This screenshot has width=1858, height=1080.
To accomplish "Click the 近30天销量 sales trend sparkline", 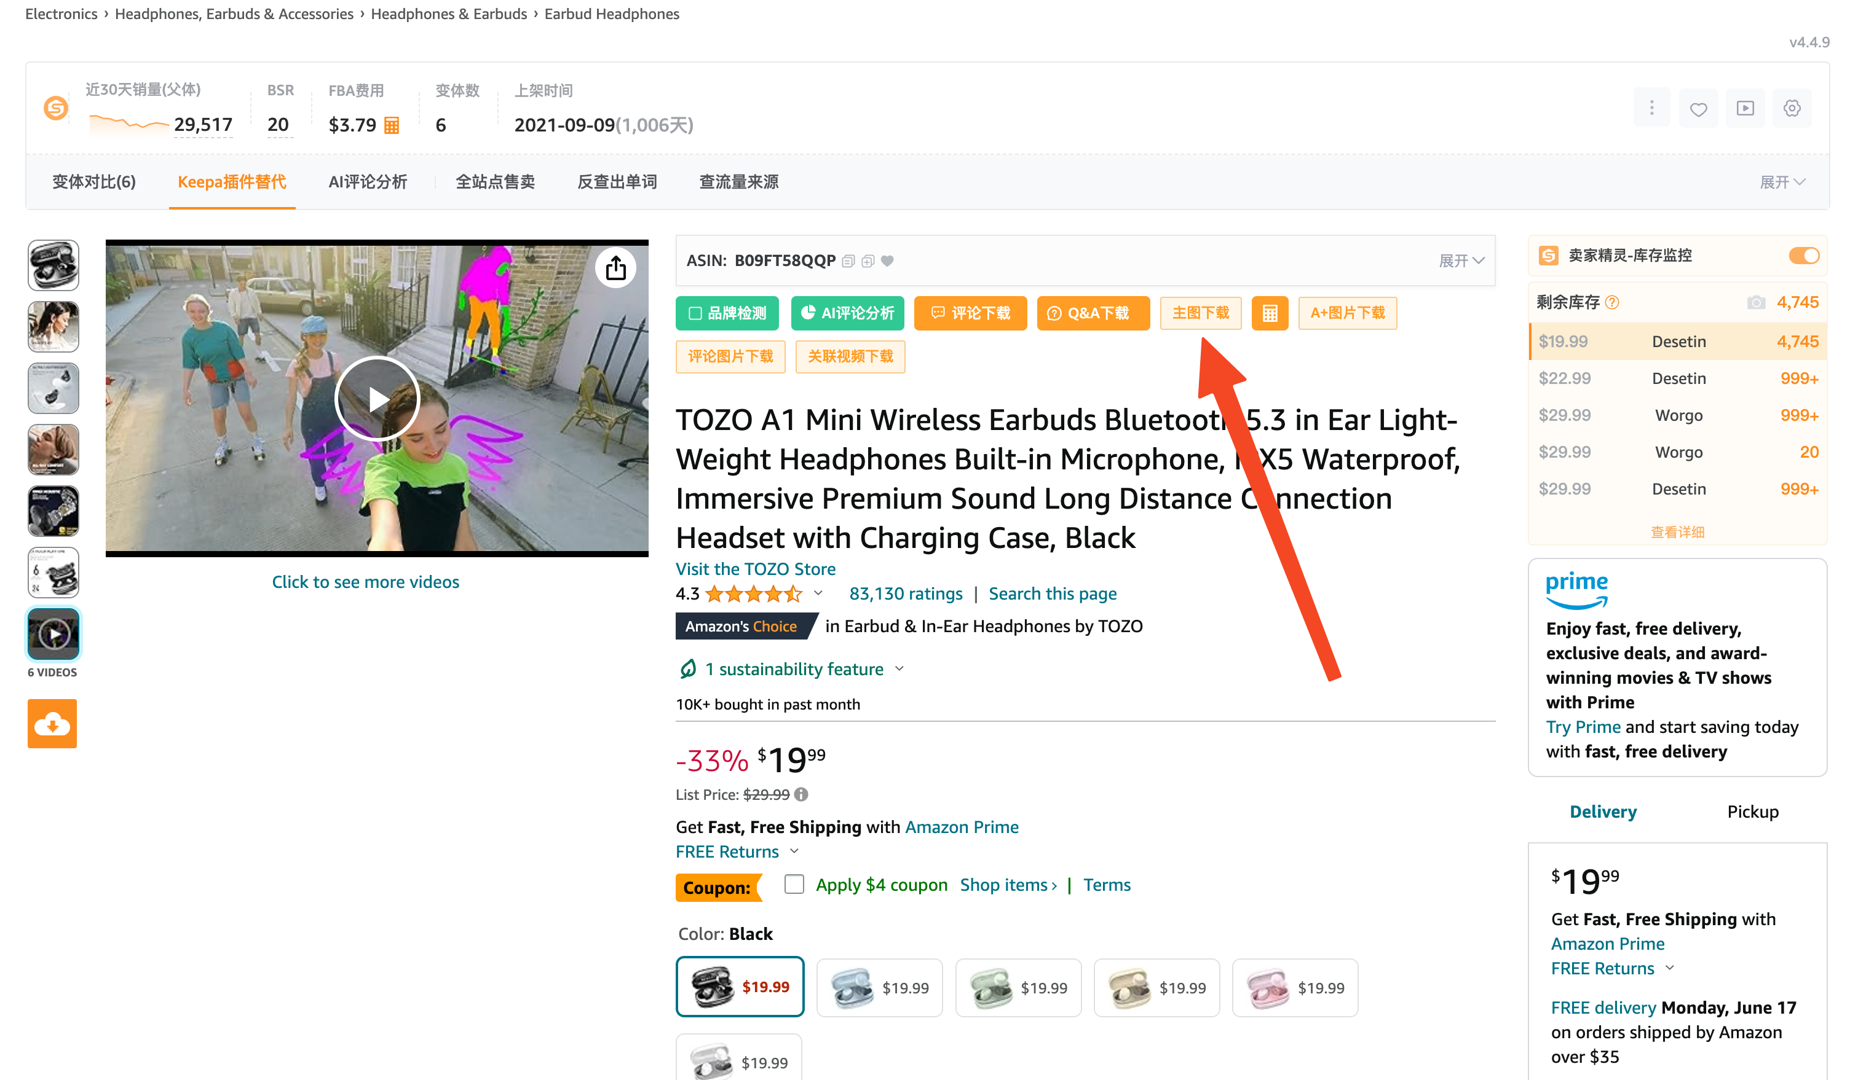I will pyautogui.click(x=128, y=125).
